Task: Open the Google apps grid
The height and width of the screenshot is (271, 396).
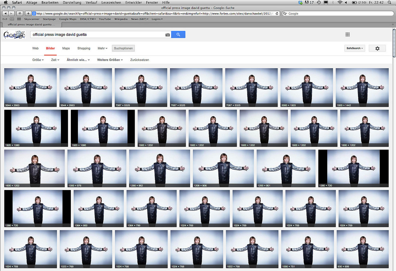Action: pyautogui.click(x=347, y=35)
